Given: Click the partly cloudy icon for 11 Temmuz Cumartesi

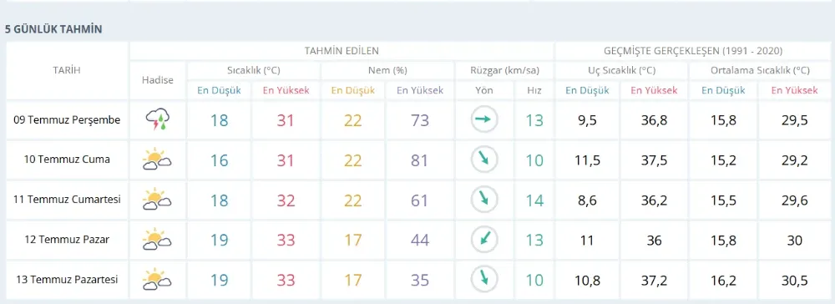Looking at the screenshot, I should coord(157,200).
